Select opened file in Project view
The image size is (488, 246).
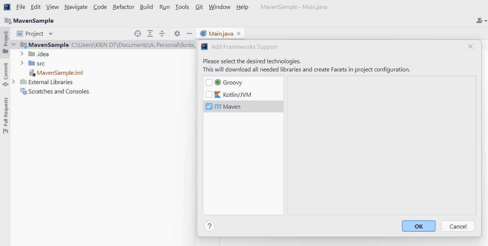pyautogui.click(x=137, y=33)
